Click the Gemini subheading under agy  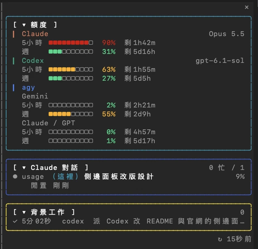point(35,96)
